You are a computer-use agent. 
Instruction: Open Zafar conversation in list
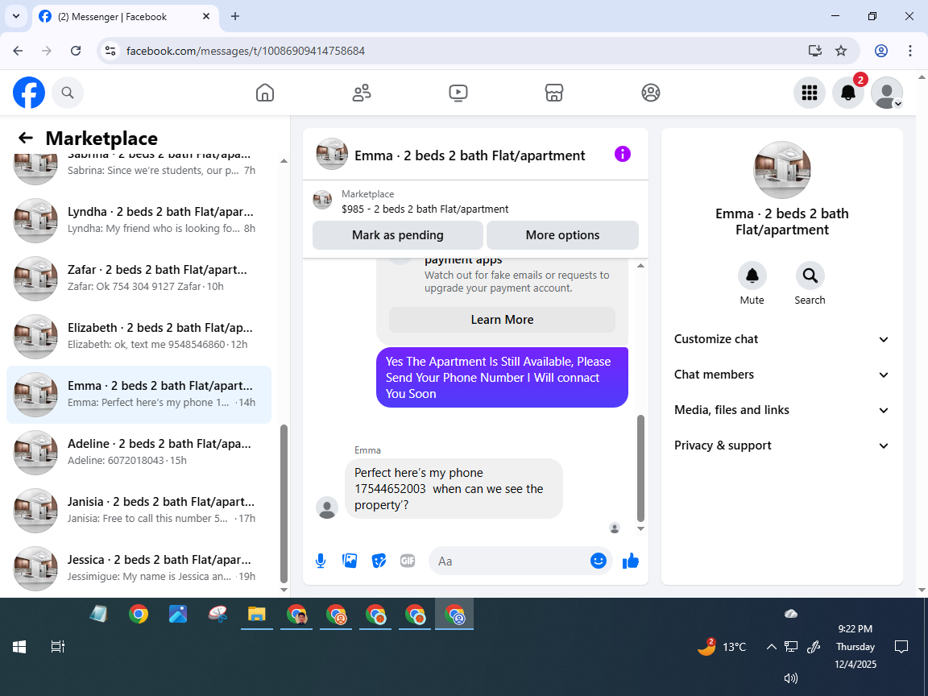139,278
